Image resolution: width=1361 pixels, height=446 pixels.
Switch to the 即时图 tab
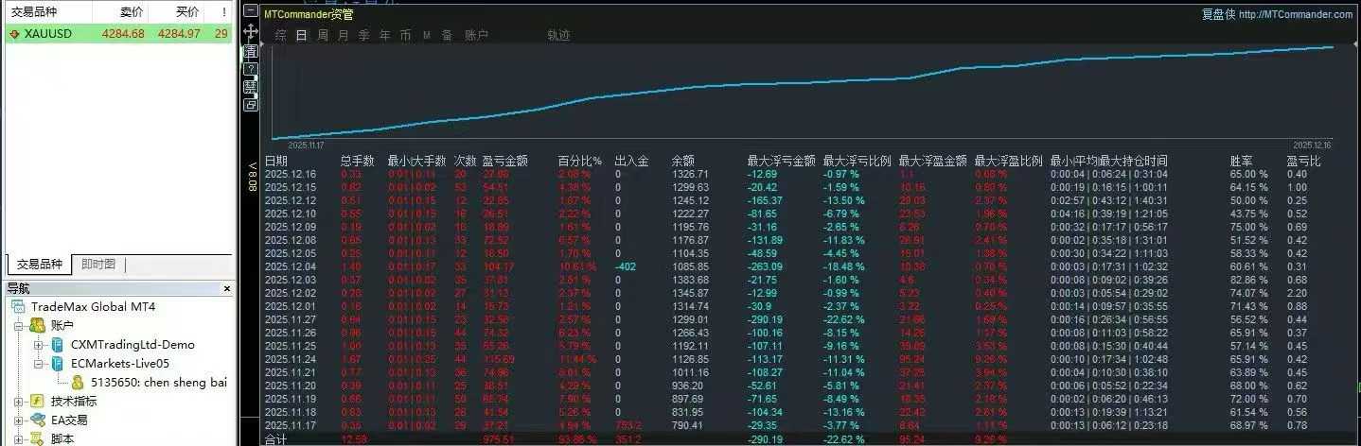coord(97,265)
